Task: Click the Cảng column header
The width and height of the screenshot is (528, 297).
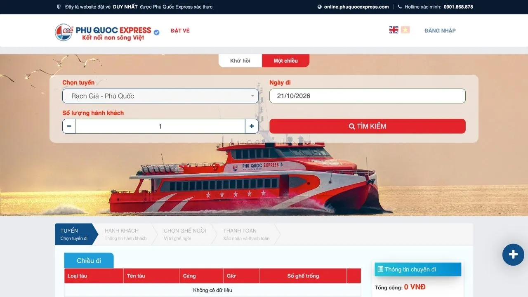Action: [x=202, y=276]
